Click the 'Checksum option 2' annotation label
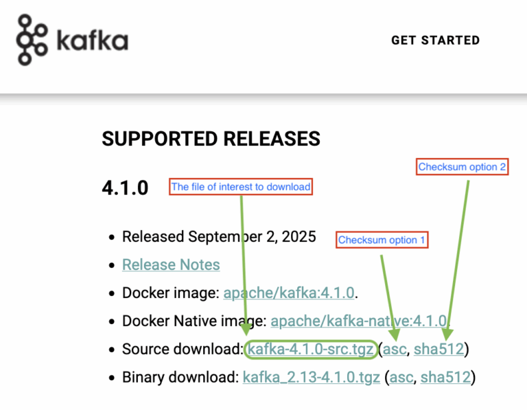 pos(462,167)
